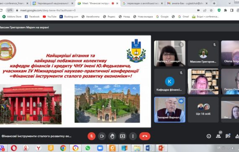This screenshot has height=152, width=239.
Task: Open Gmail bookmark
Action: click(184, 17)
